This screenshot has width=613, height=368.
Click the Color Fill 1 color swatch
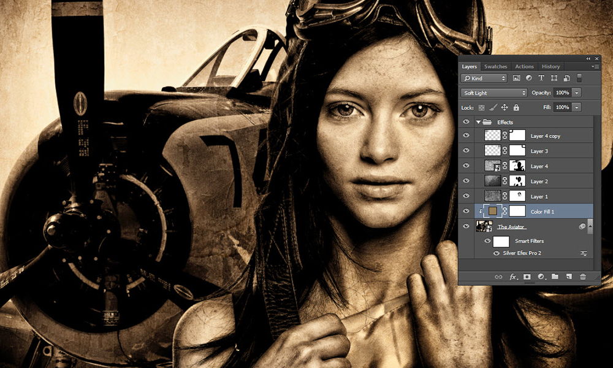(x=493, y=210)
